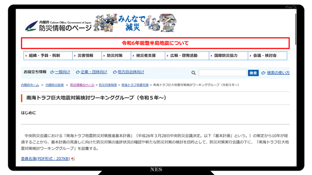This screenshot has width=312, height=175.
Task: Click the page's vertical scrollbar
Action: (x=296, y=87)
